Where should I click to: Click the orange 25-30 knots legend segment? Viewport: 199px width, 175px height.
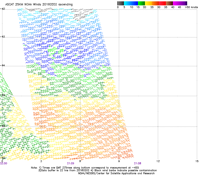155,3
